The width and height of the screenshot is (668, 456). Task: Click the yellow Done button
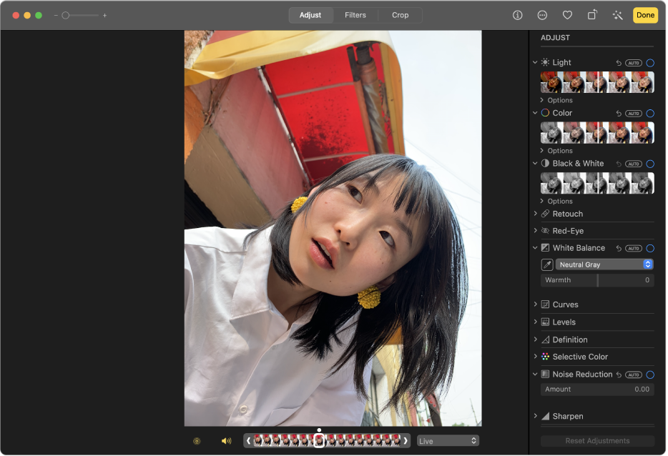coord(645,15)
